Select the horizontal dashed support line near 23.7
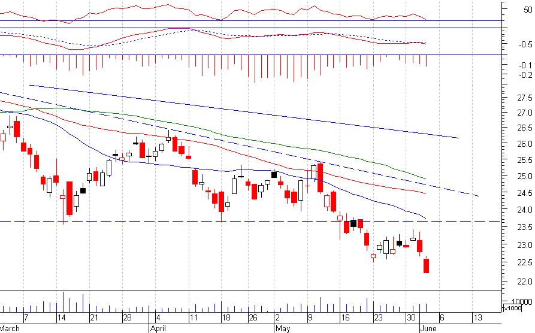Viewport: 535px width, 333px height. (x=251, y=222)
